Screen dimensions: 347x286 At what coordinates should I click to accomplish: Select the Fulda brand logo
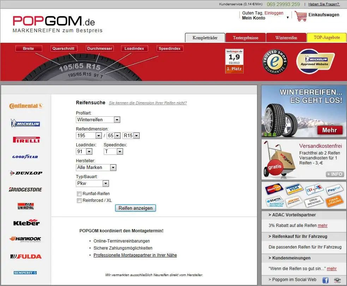click(x=26, y=257)
